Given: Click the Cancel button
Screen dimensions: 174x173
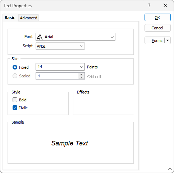Looking at the screenshot, I should [157, 28].
